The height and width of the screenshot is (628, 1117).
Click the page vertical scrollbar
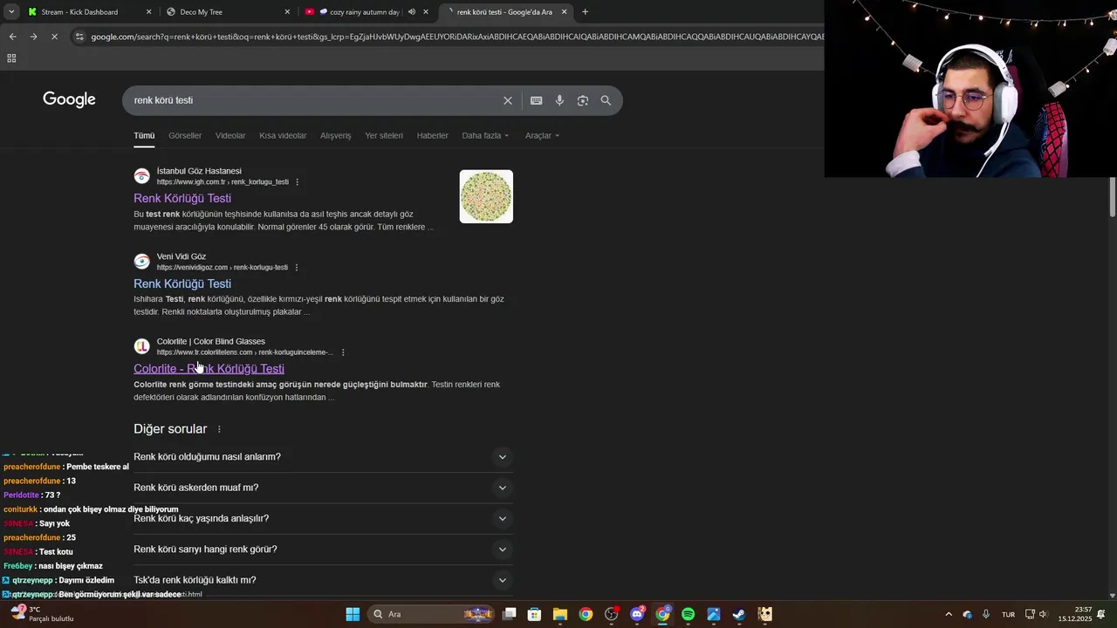1113,197
